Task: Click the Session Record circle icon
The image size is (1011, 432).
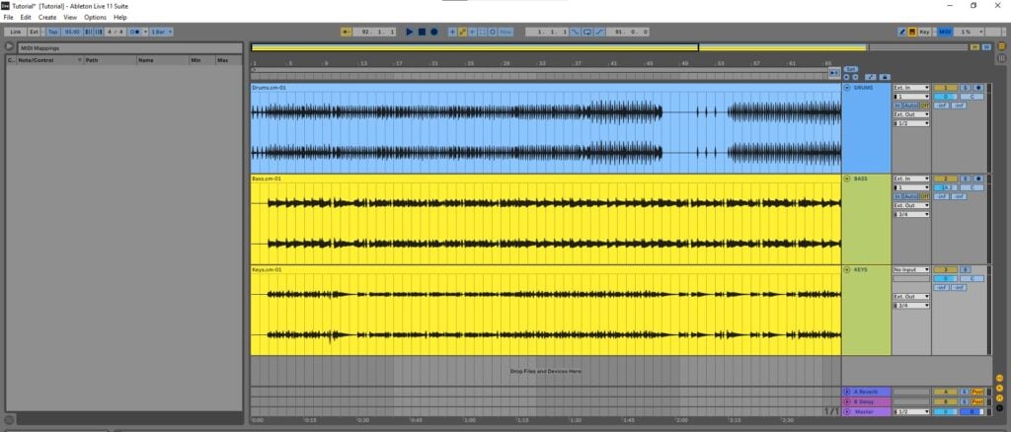Action: click(x=493, y=32)
